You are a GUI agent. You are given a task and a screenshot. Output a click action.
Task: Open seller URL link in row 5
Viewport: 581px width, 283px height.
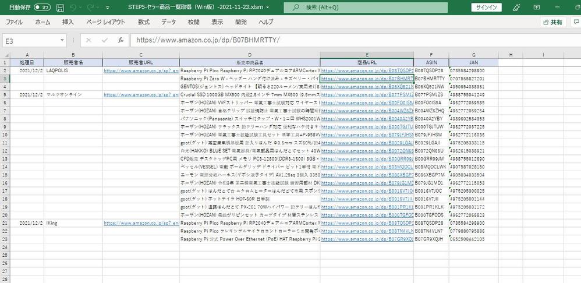click(141, 94)
